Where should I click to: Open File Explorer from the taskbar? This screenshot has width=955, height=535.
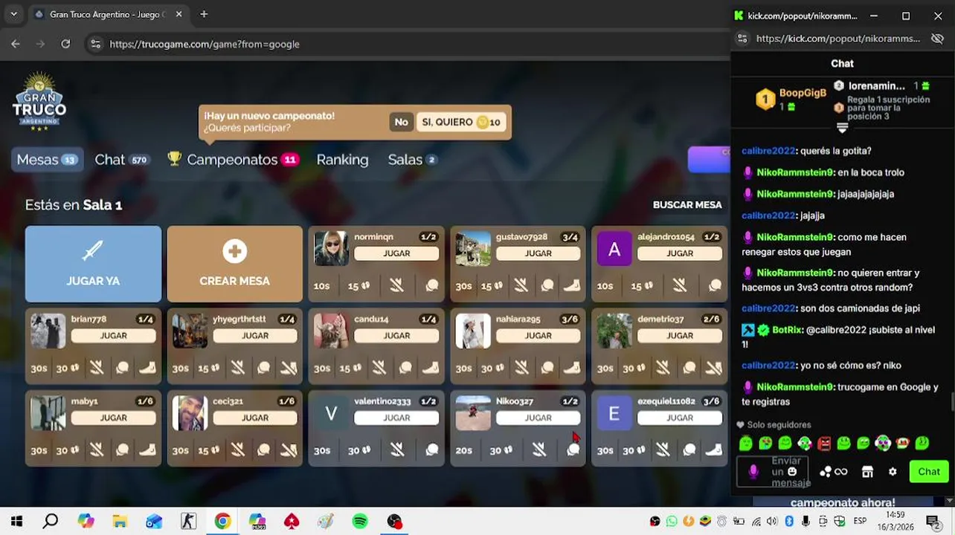(x=120, y=522)
